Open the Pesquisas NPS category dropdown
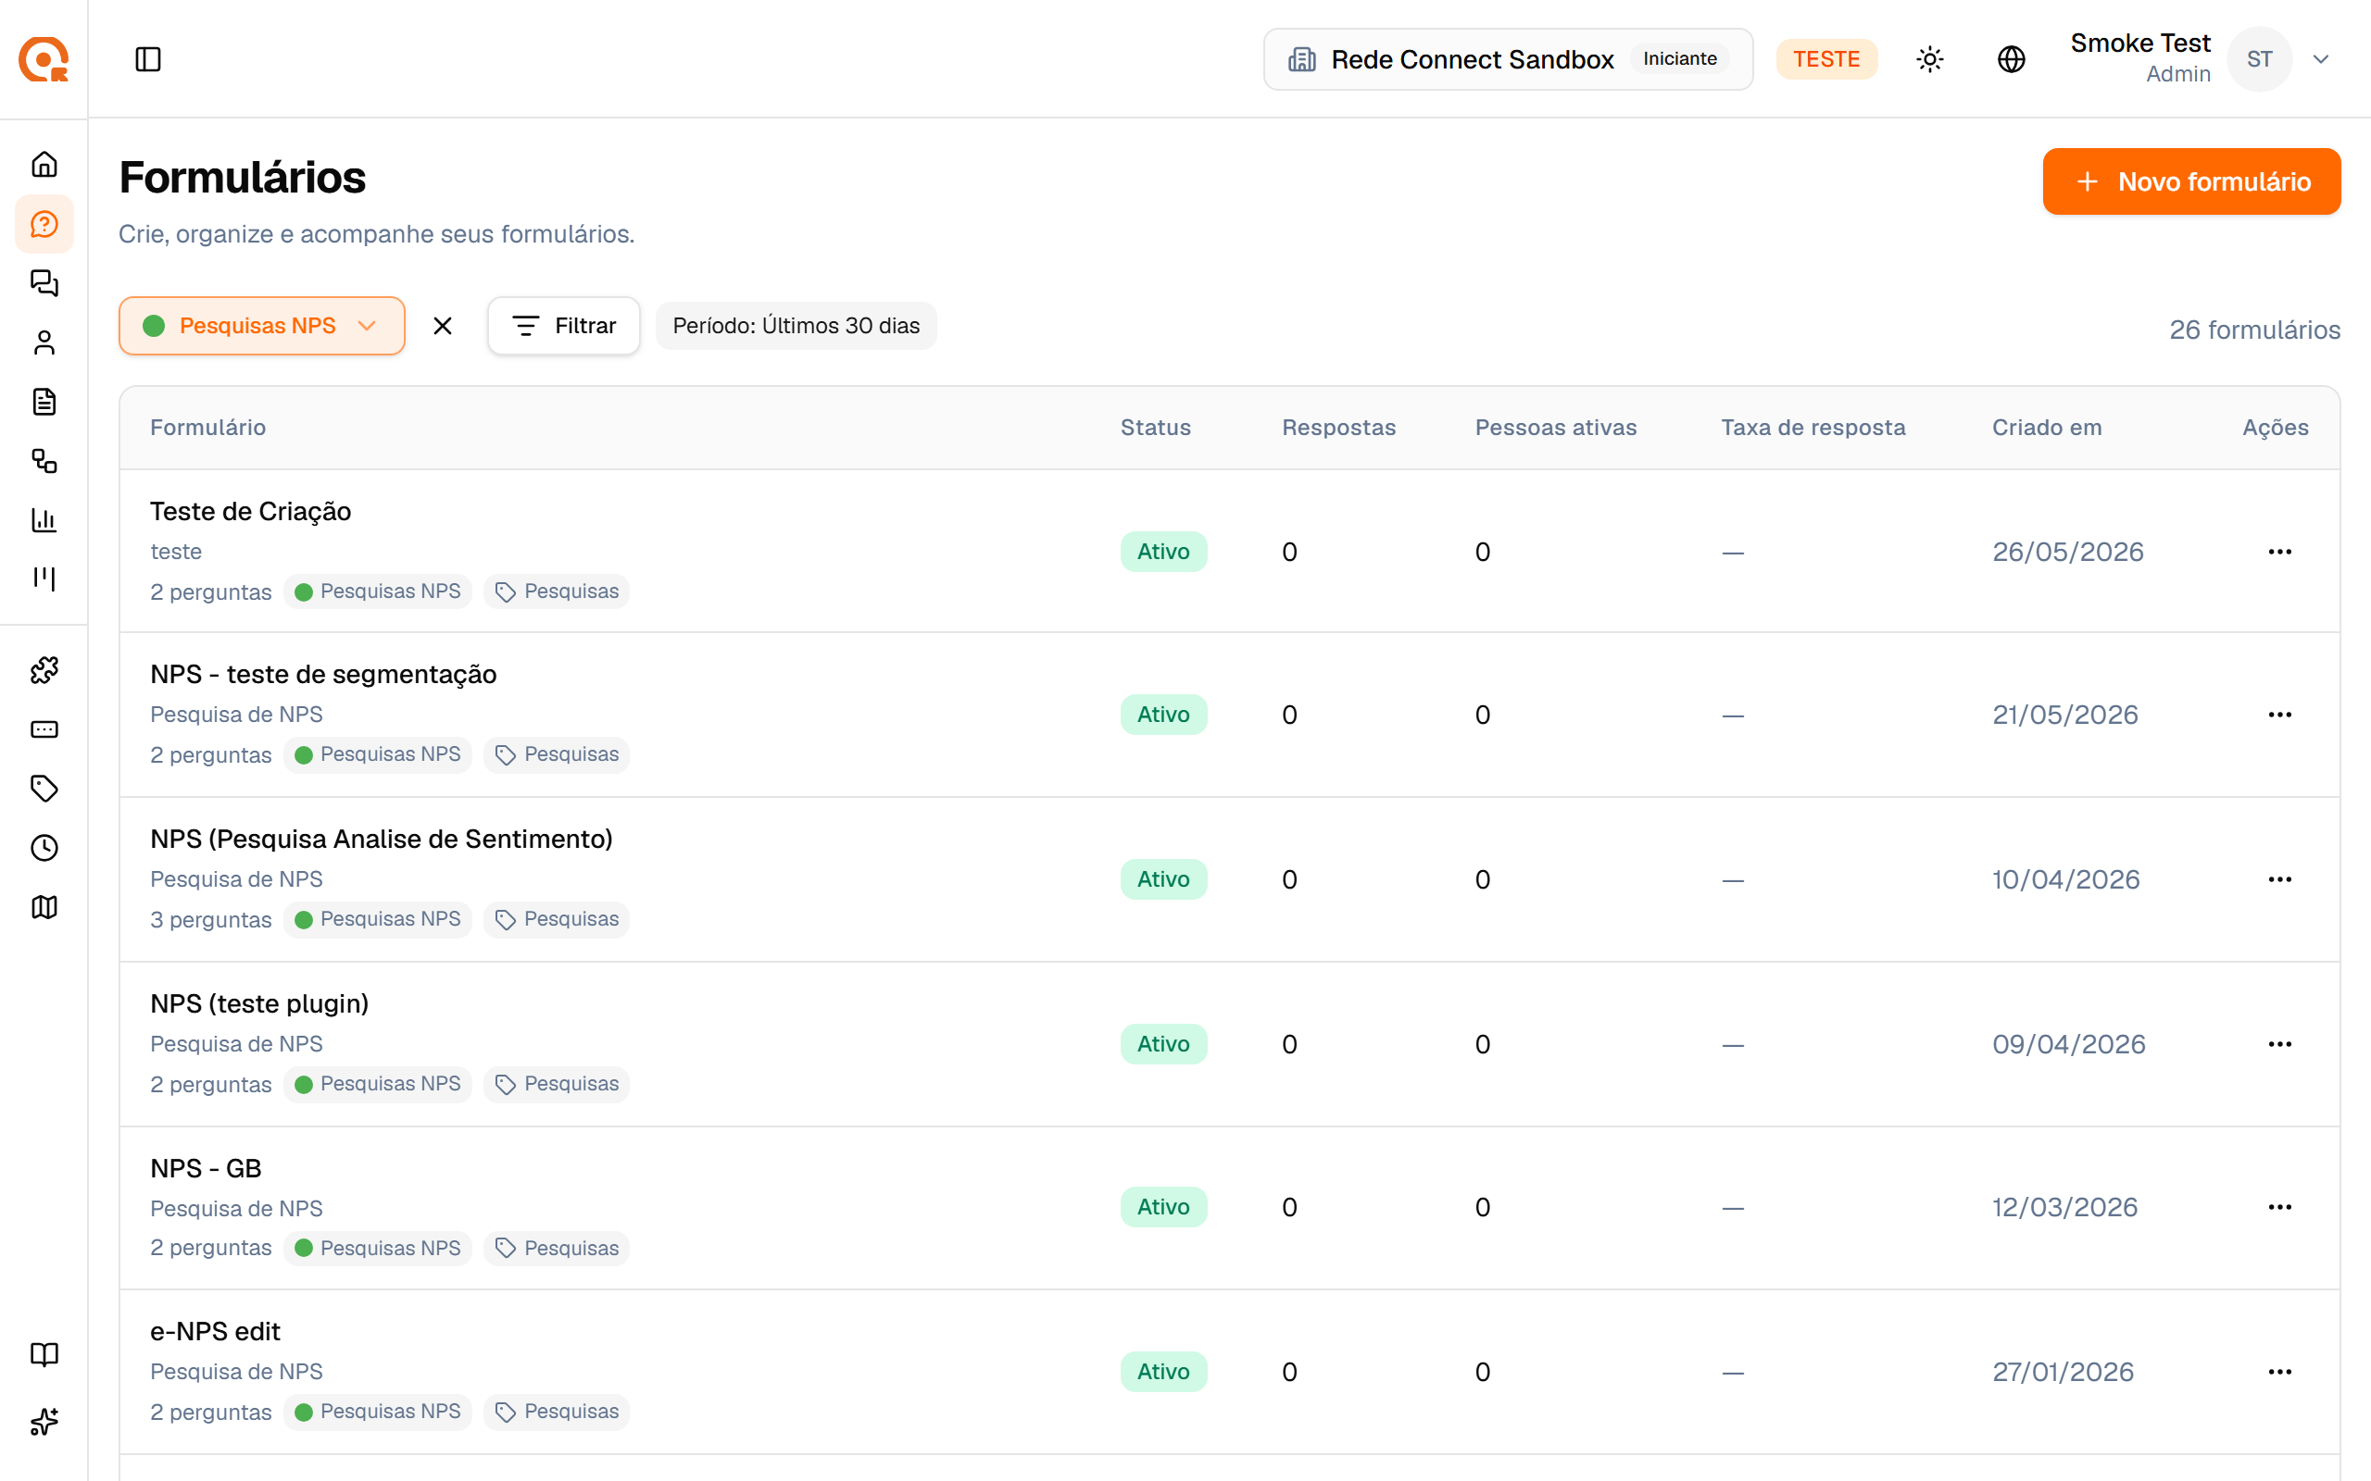The image size is (2371, 1481). (x=261, y=325)
